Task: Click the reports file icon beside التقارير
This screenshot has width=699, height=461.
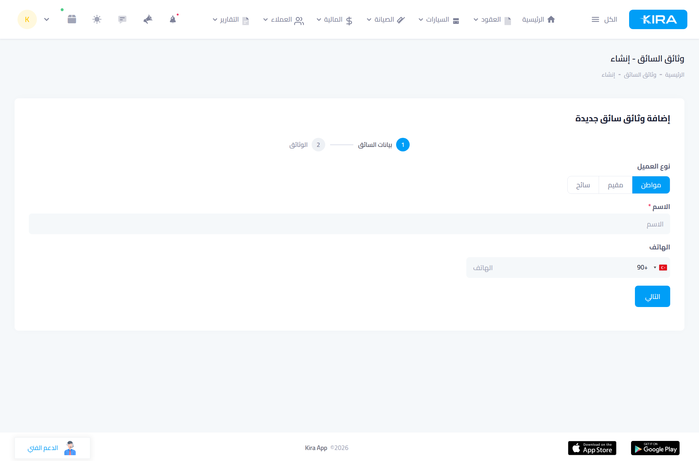Action: 246,21
